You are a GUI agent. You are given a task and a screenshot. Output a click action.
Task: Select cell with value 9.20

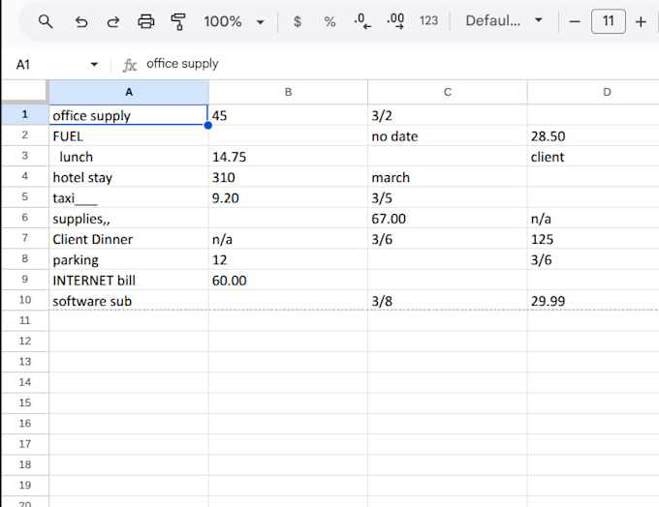[288, 197]
